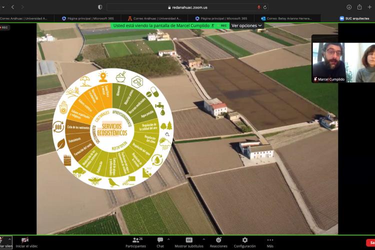Open the downloads icon in Safari toolbar
Screen dimensions: 375x250
pyautogui.click(x=349, y=7)
